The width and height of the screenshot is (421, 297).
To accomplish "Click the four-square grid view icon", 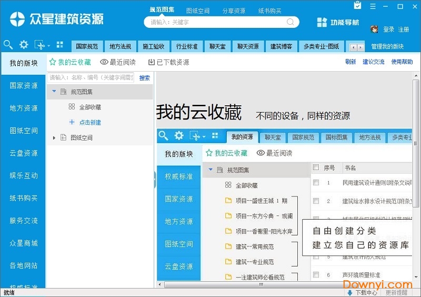I will point(59,45).
